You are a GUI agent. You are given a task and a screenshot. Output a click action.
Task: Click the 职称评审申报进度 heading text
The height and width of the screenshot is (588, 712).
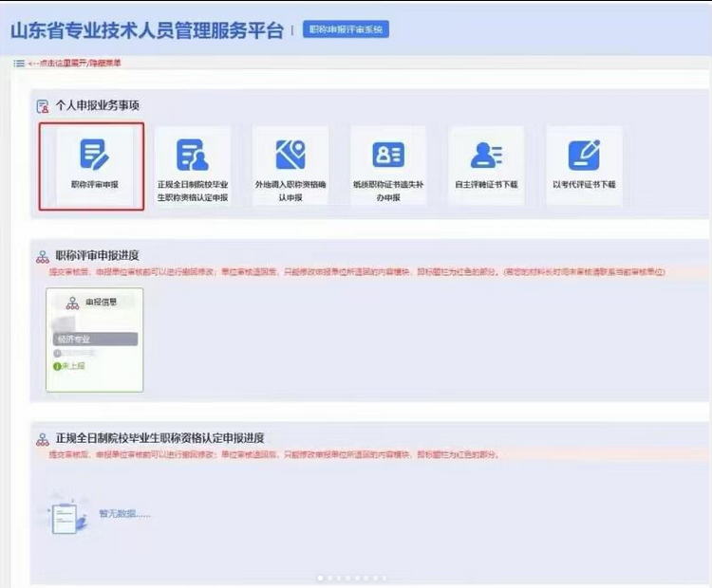coord(97,255)
